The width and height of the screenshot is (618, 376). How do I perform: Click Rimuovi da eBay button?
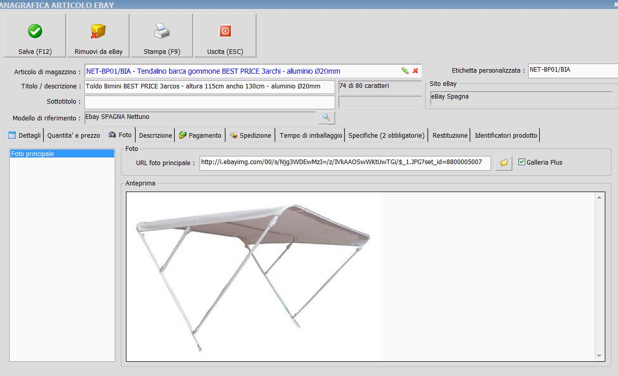coord(99,36)
